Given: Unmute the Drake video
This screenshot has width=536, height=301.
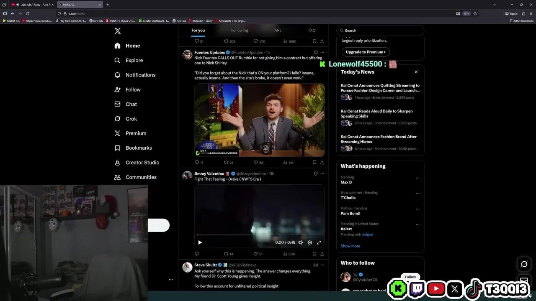Looking at the screenshot, I should click(x=301, y=242).
